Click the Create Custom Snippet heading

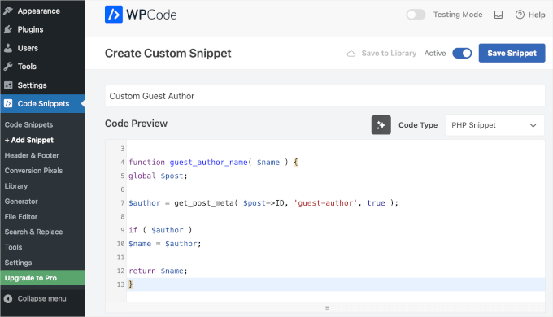[168, 54]
